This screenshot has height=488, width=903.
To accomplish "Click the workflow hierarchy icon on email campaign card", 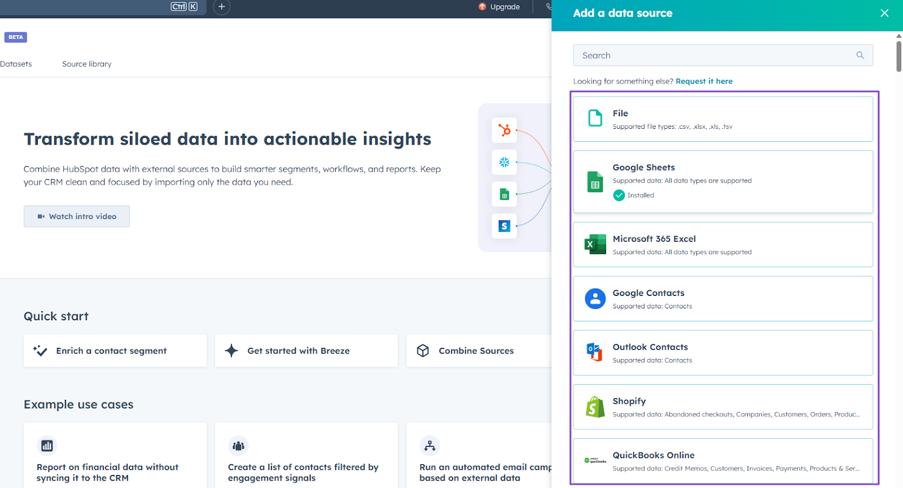I will click(x=429, y=446).
